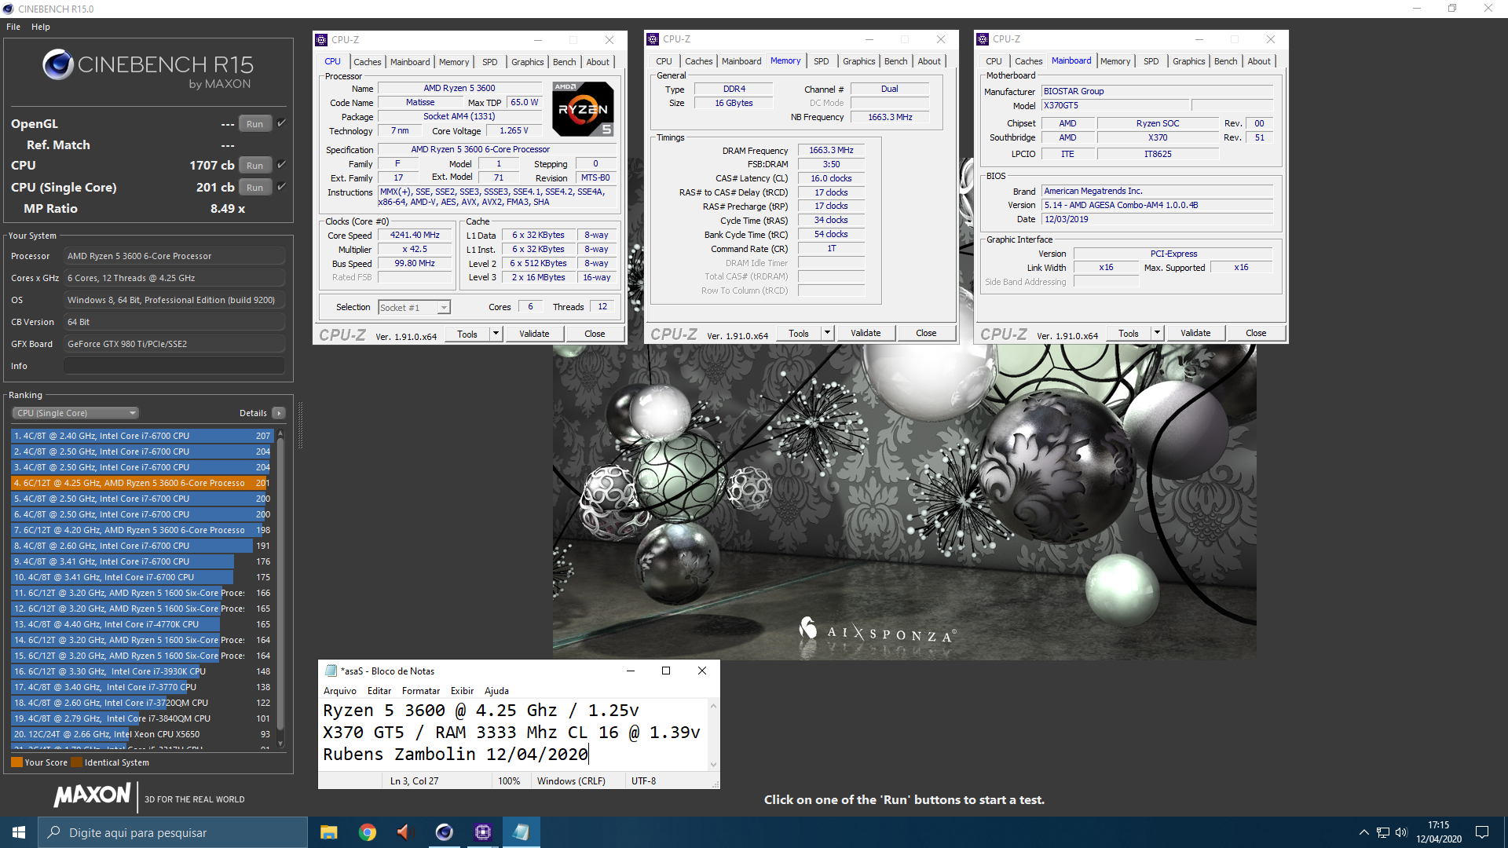Click the Your Score orange legend swatch
The width and height of the screenshot is (1508, 848).
[x=16, y=762]
